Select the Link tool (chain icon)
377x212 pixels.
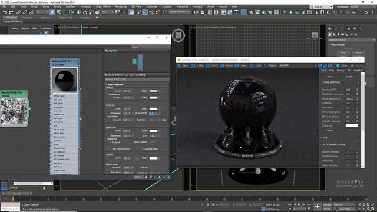coord(18,12)
